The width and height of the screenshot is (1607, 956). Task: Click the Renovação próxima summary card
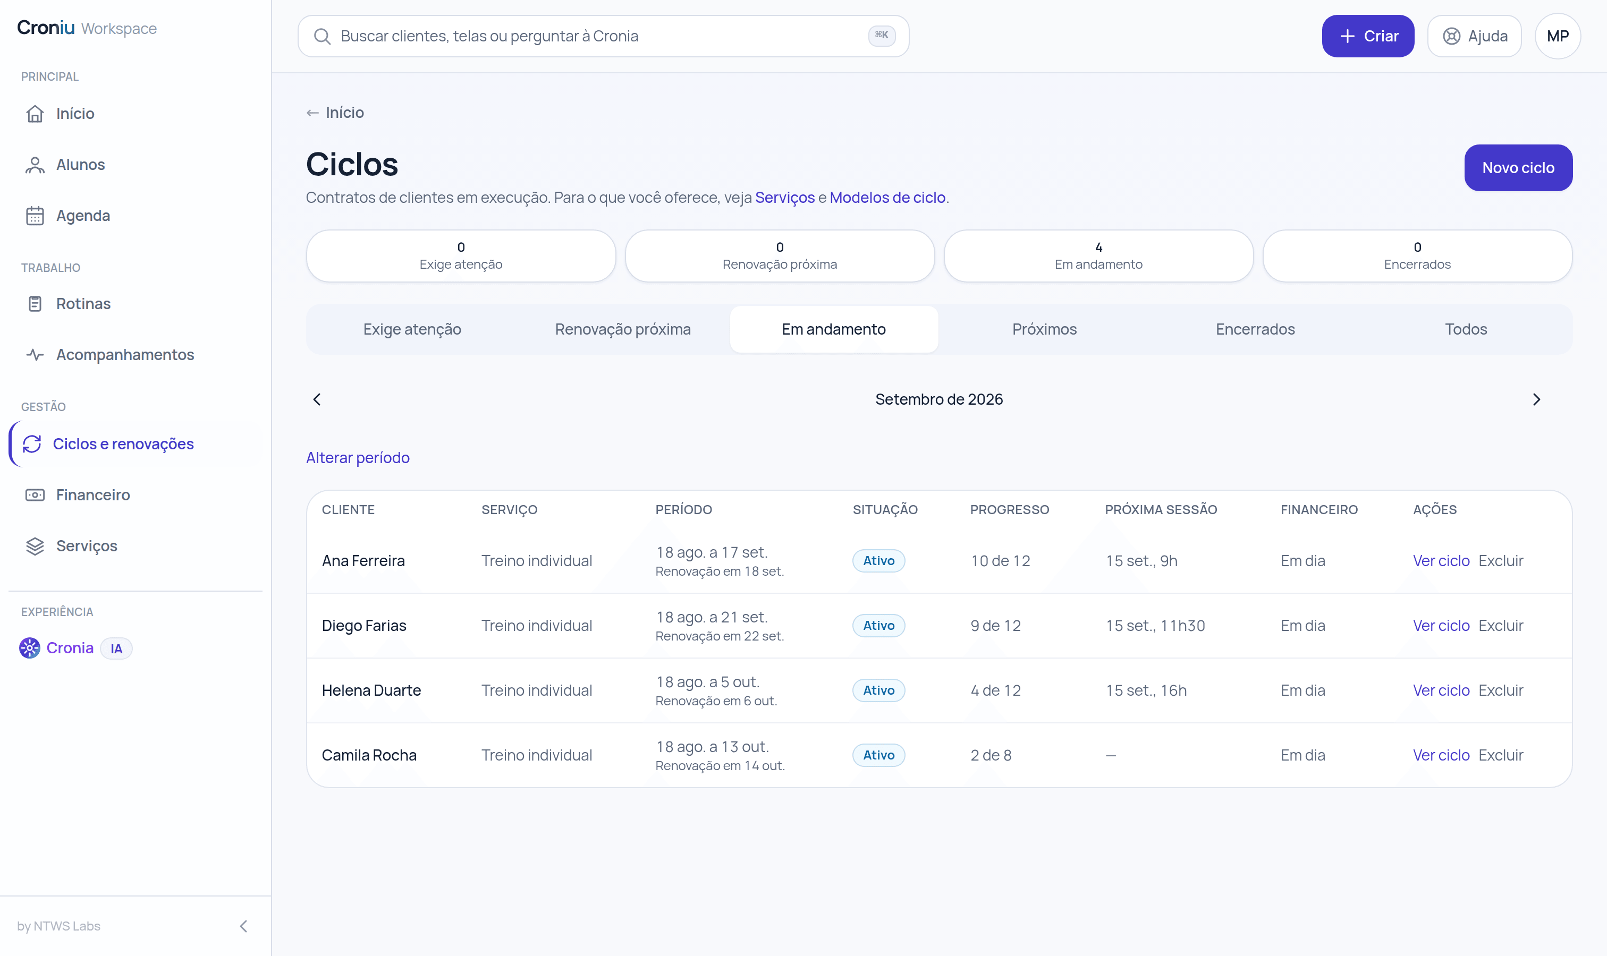point(780,256)
